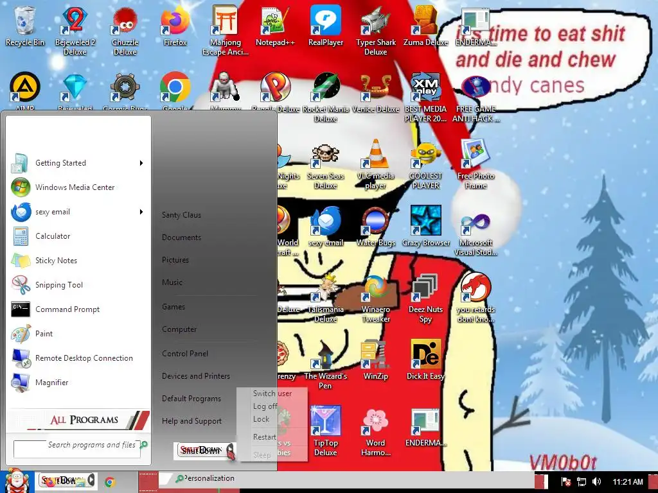Open Talismania Deluxe desktop icon

(x=326, y=298)
